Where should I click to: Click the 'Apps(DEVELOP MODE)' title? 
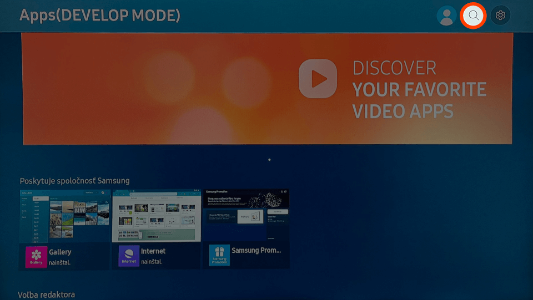(100, 16)
